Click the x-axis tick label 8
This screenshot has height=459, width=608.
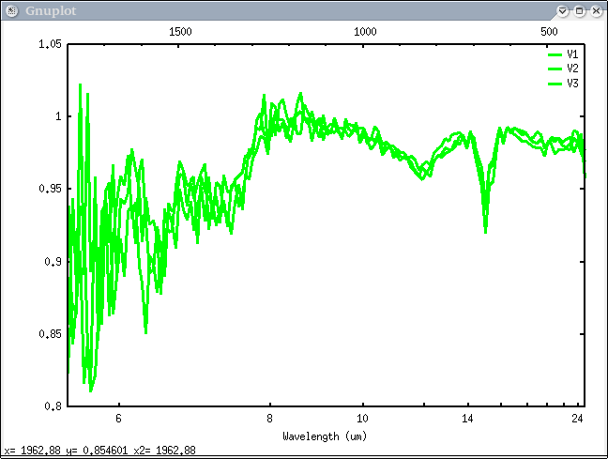[x=270, y=419]
